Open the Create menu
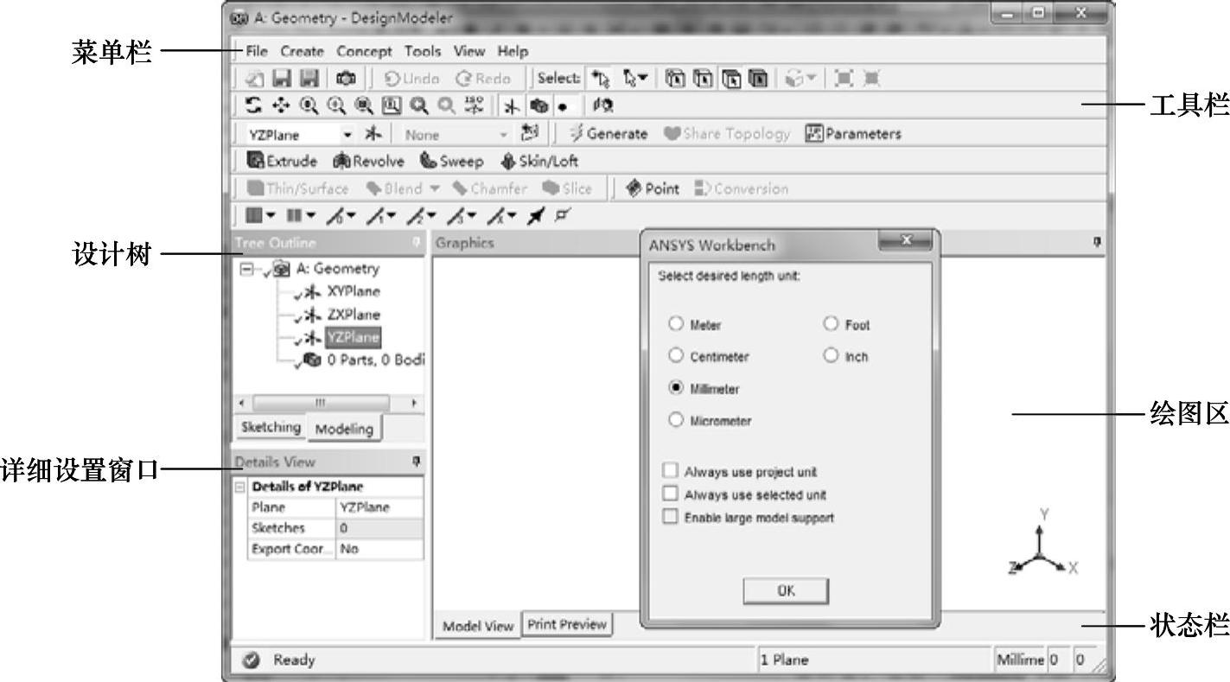The height and width of the screenshot is (682, 1230). pos(302,52)
